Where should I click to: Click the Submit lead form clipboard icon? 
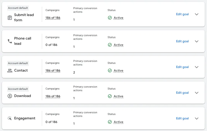10,18
